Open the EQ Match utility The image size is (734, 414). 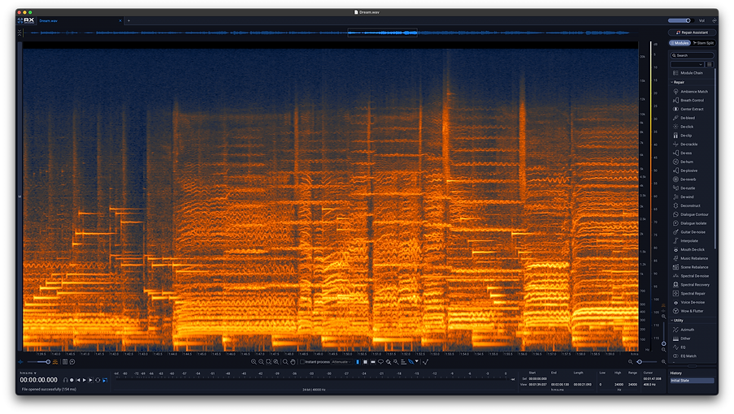click(684, 356)
